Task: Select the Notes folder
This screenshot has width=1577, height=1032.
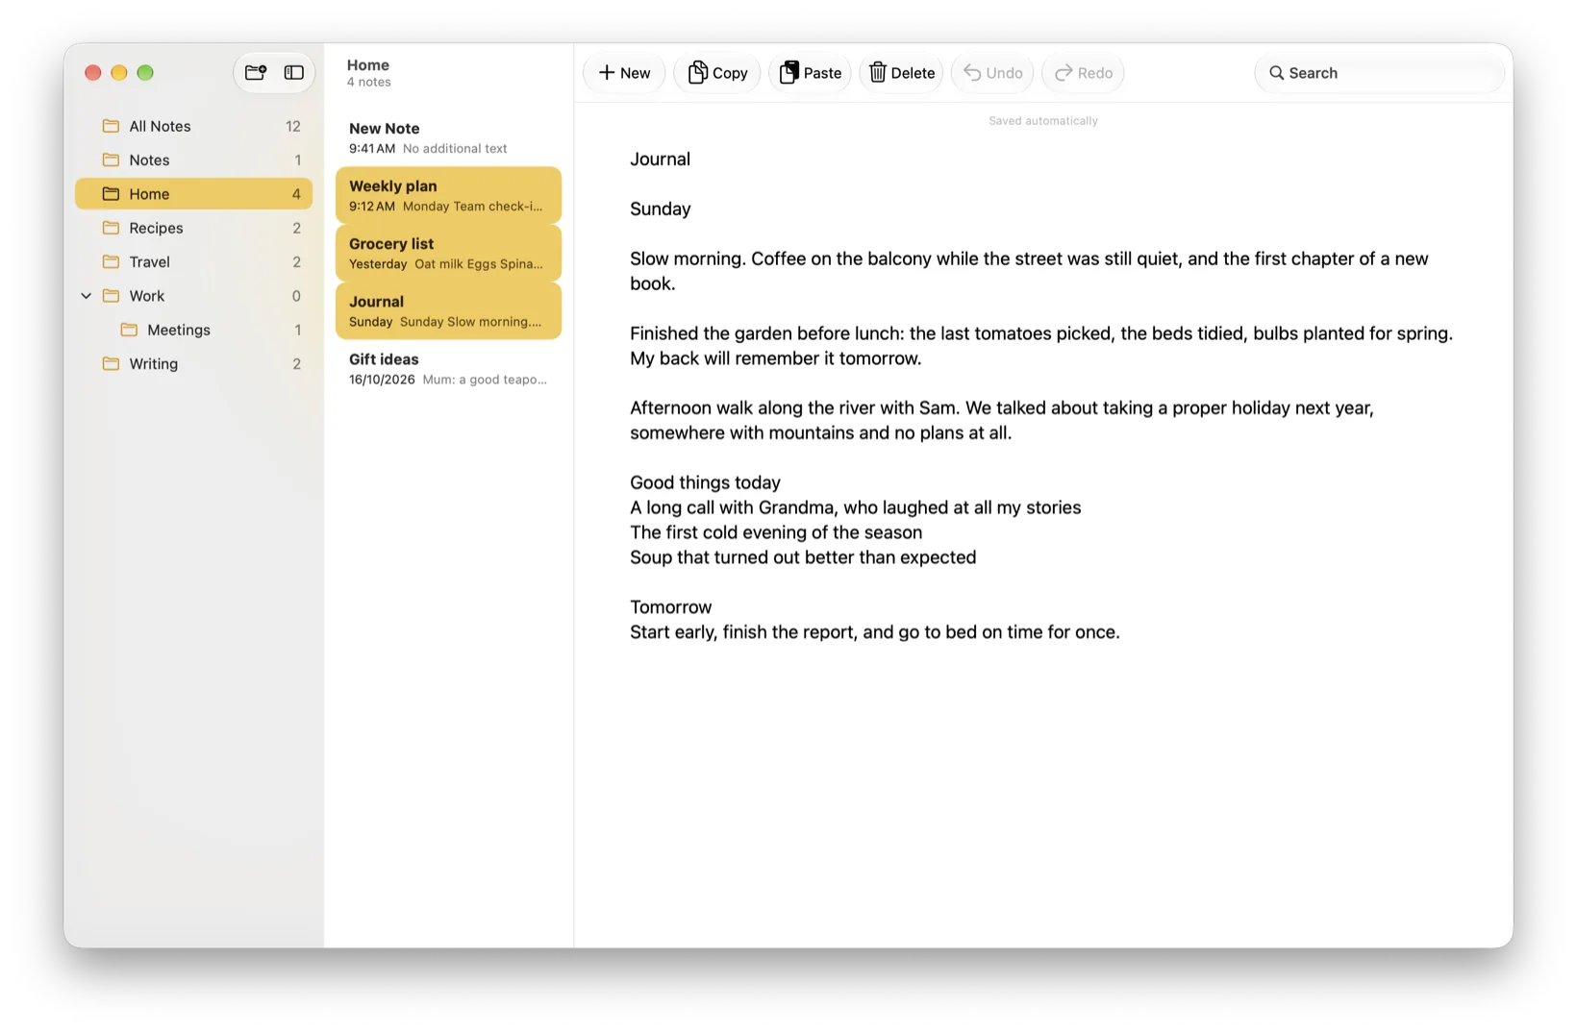Action: [x=193, y=160]
